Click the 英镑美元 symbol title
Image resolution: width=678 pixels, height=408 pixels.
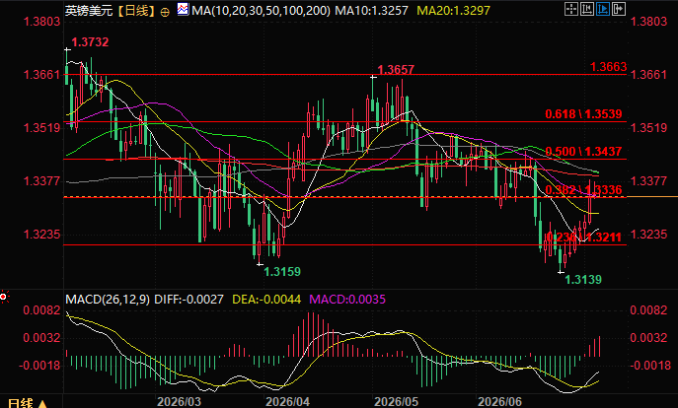pos(89,11)
